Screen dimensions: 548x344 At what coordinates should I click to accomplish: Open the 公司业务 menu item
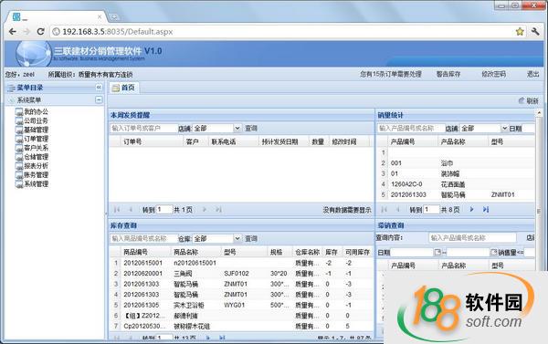coord(36,120)
